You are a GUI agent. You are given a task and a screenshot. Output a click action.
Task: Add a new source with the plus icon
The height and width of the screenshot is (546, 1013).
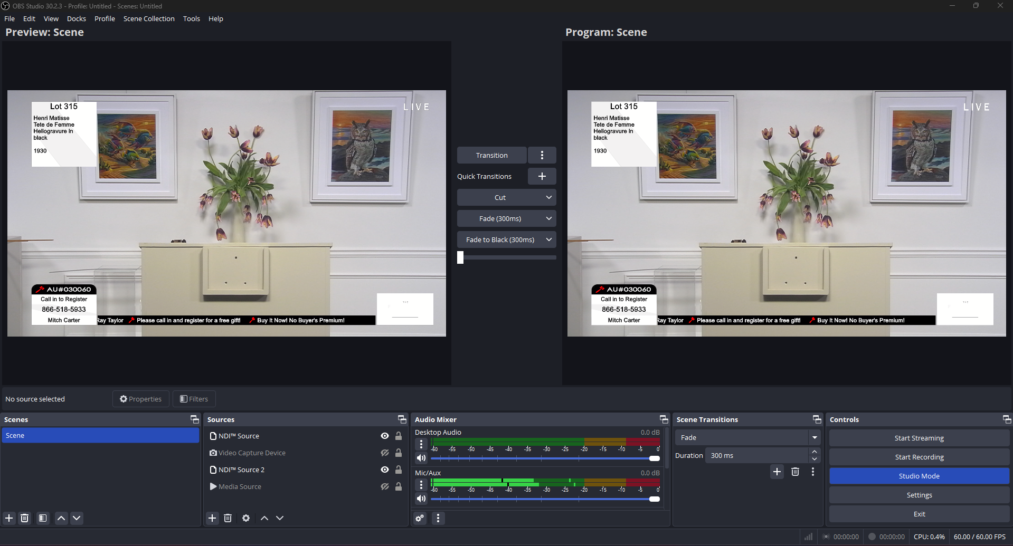pos(212,518)
